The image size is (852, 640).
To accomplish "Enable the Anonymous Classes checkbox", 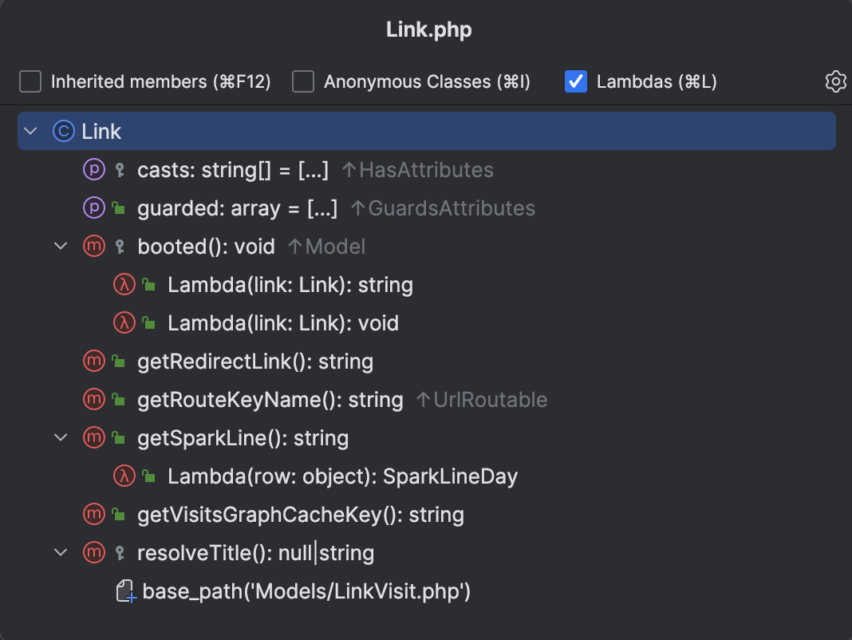I will coord(302,81).
